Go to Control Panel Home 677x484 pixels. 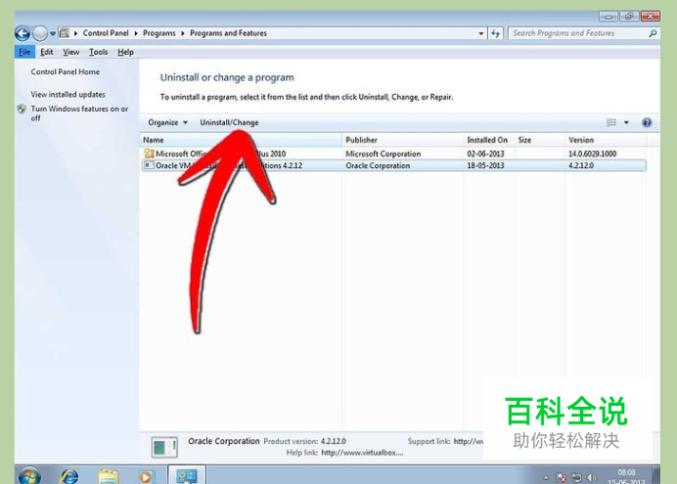[66, 72]
